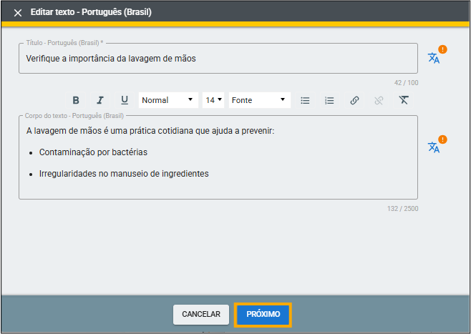
Task: Click the 'A lavagem de mãos' paragraph line
Action: 150,131
